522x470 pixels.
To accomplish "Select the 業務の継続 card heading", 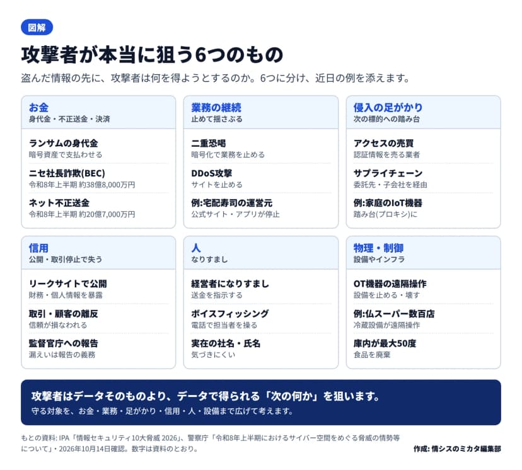I will click(216, 108).
